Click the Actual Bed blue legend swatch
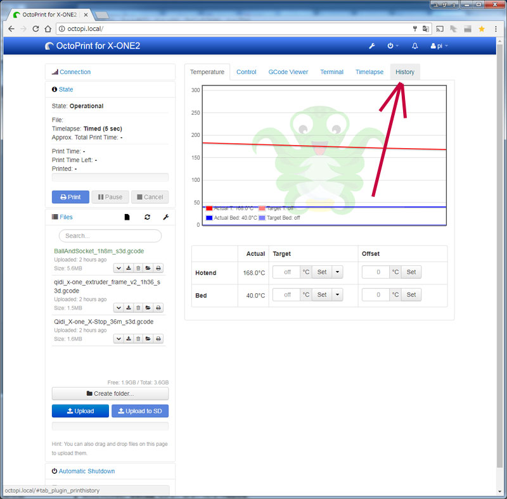 tap(209, 218)
